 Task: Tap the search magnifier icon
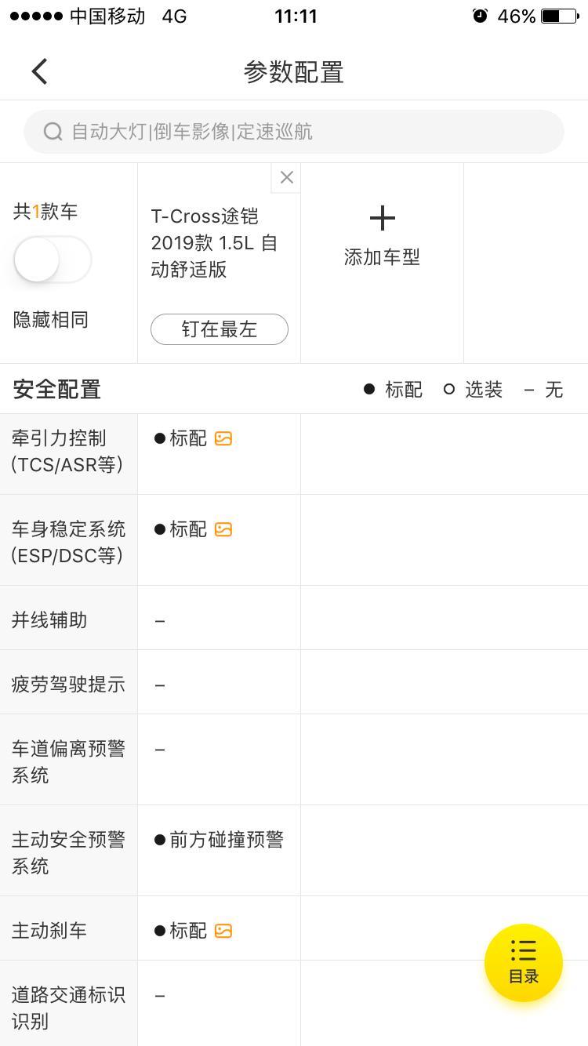point(53,131)
